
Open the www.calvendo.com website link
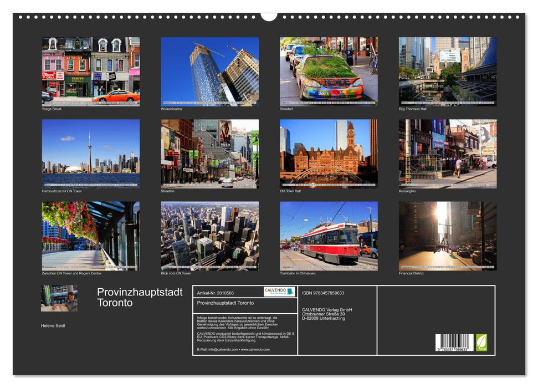coord(255,349)
